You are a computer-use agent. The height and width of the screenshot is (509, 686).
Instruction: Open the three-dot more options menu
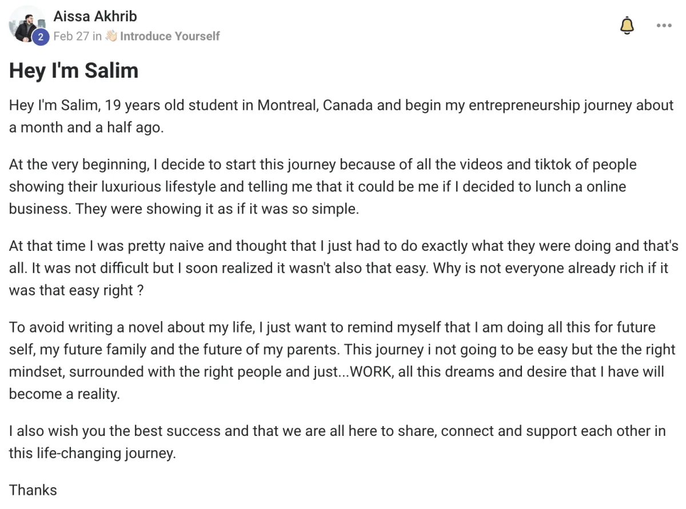pyautogui.click(x=664, y=26)
